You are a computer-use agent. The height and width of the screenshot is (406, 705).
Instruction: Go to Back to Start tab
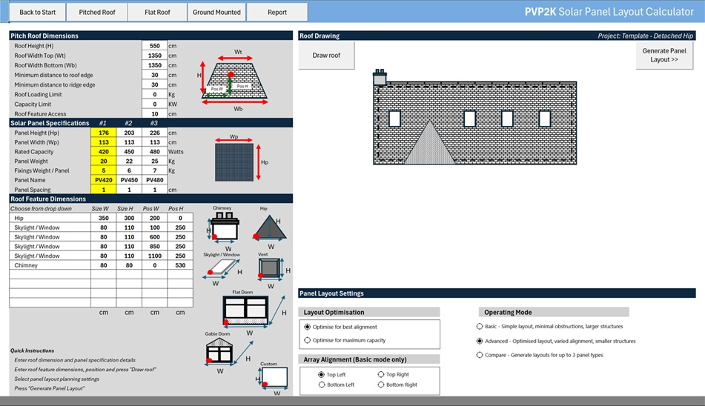click(37, 12)
